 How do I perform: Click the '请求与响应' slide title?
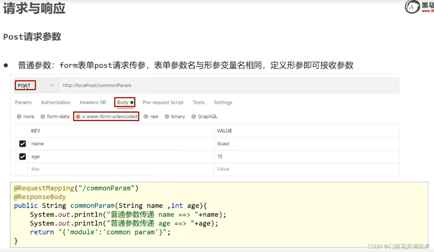[x=34, y=8]
